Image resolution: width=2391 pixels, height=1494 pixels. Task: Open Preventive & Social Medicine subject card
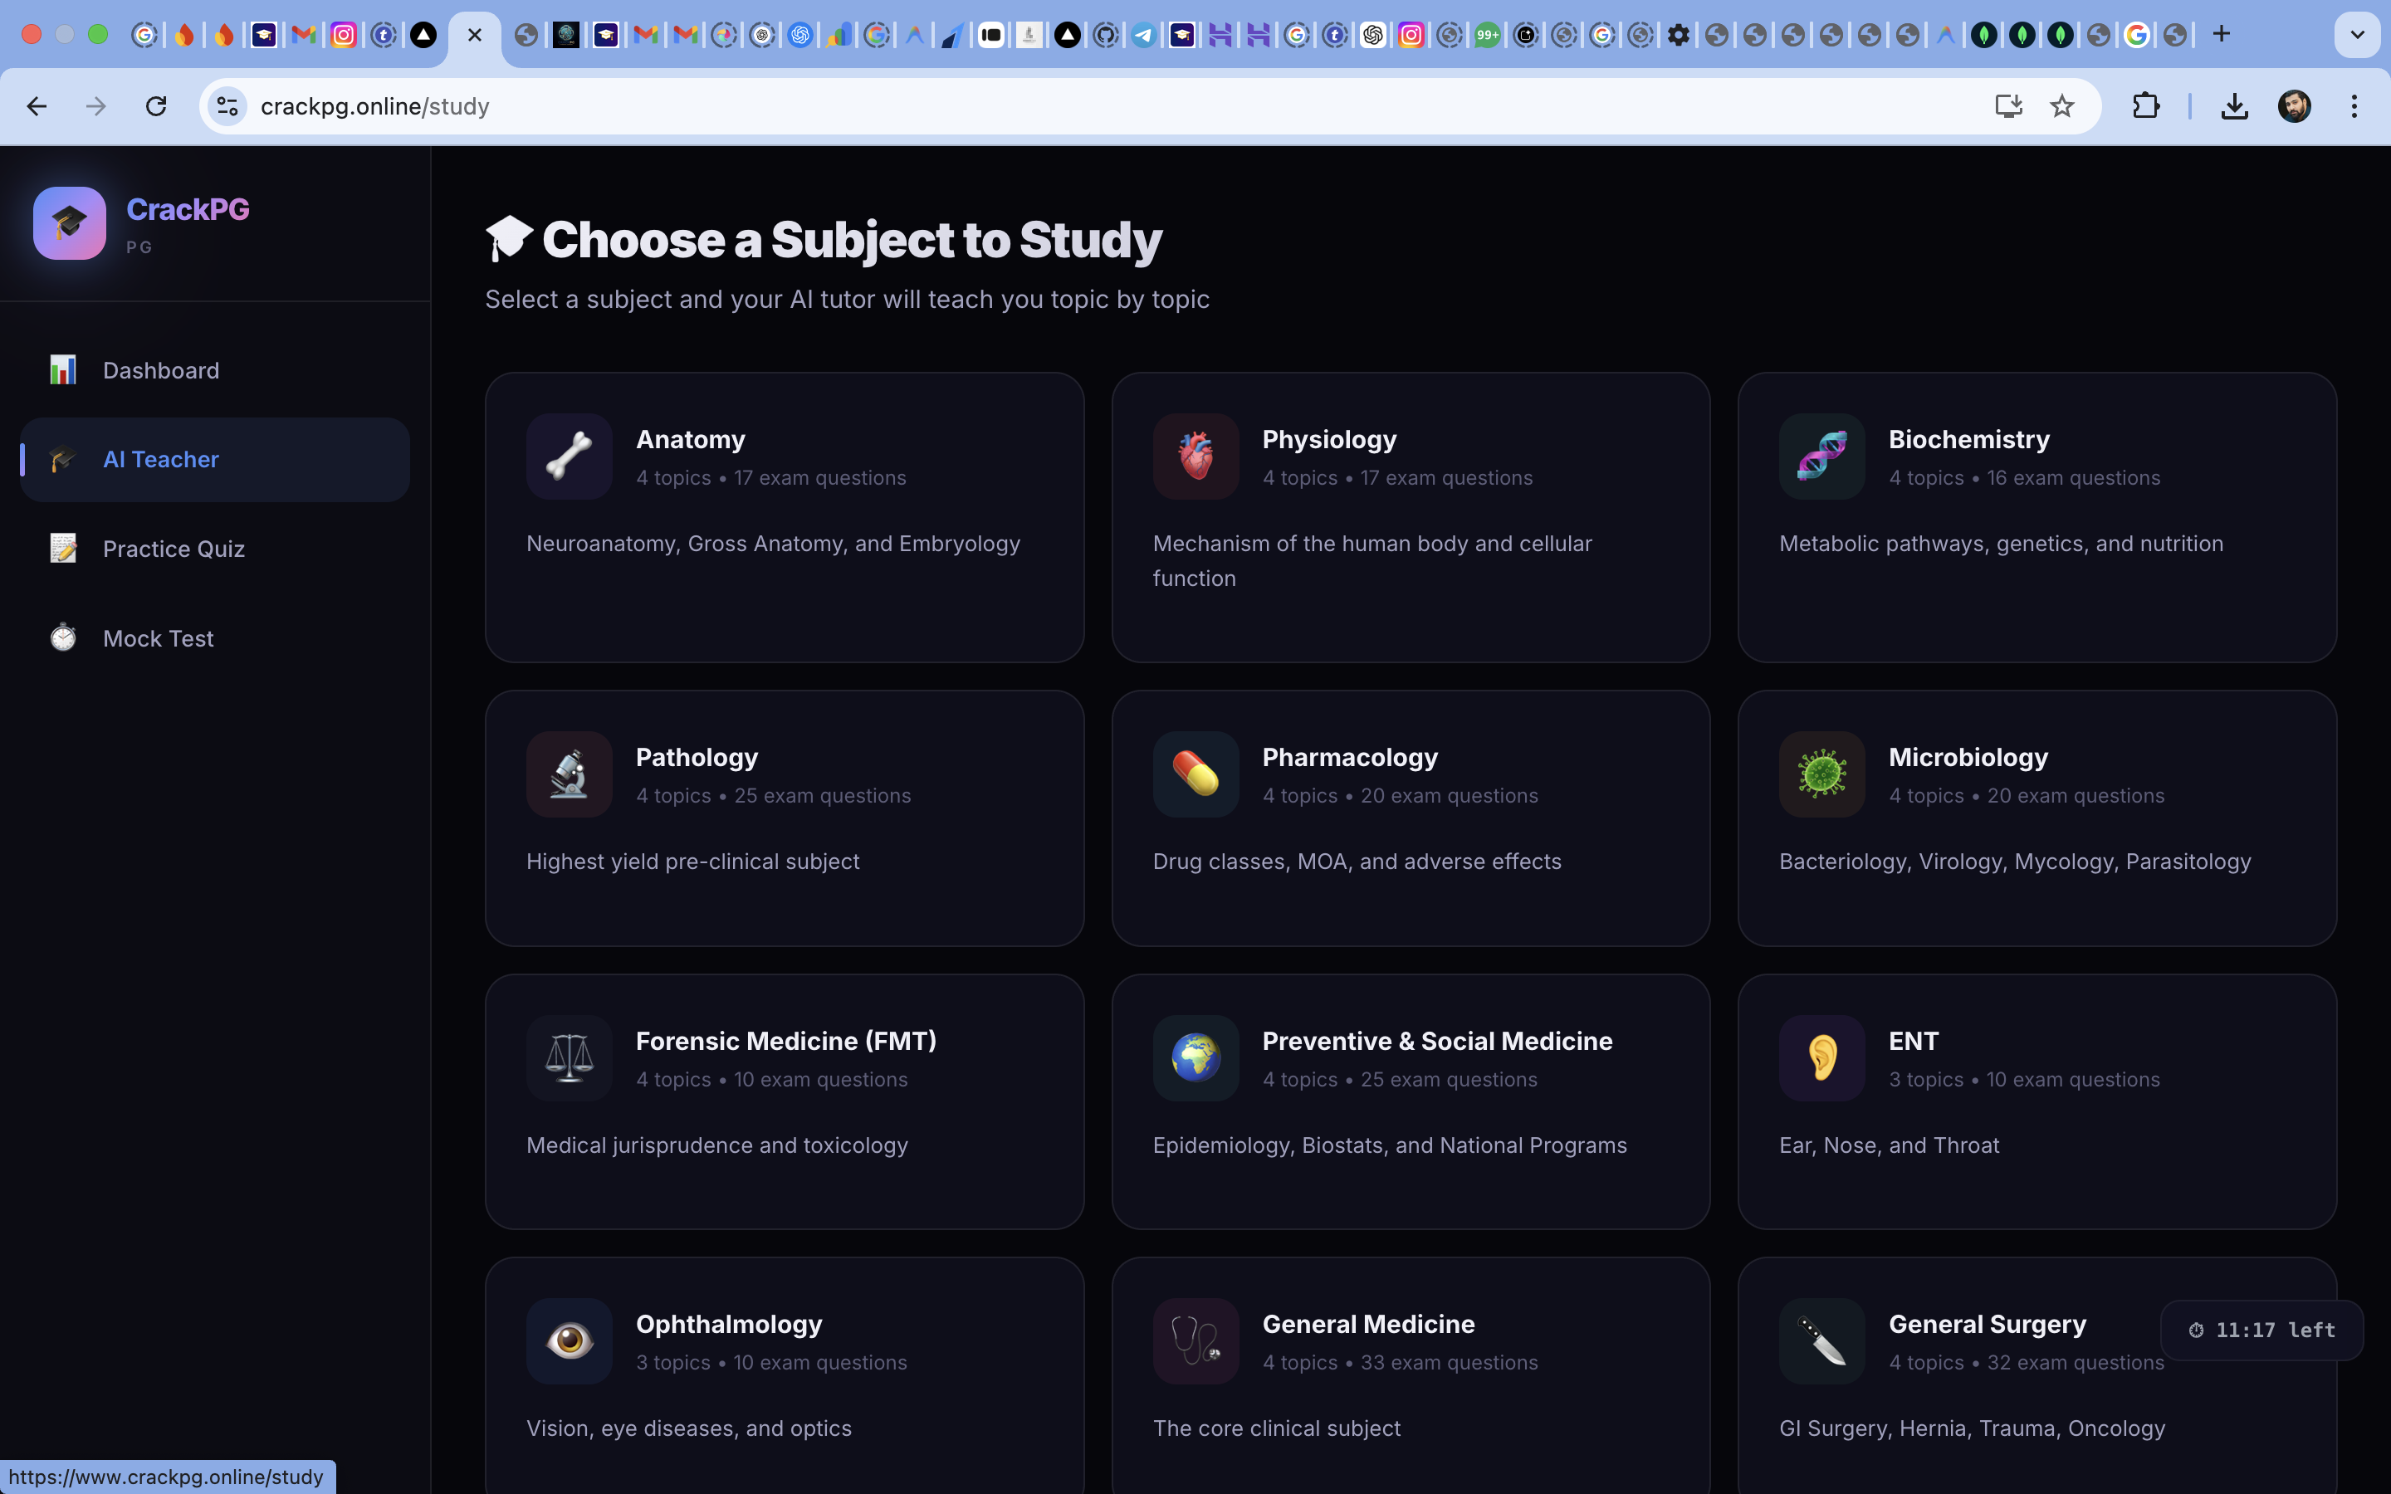(1410, 1101)
